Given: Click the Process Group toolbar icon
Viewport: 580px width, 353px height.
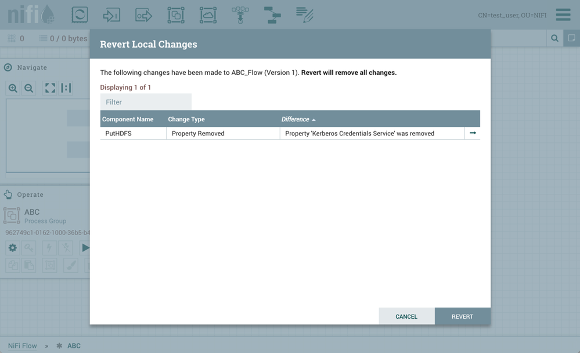Looking at the screenshot, I should [x=175, y=15].
